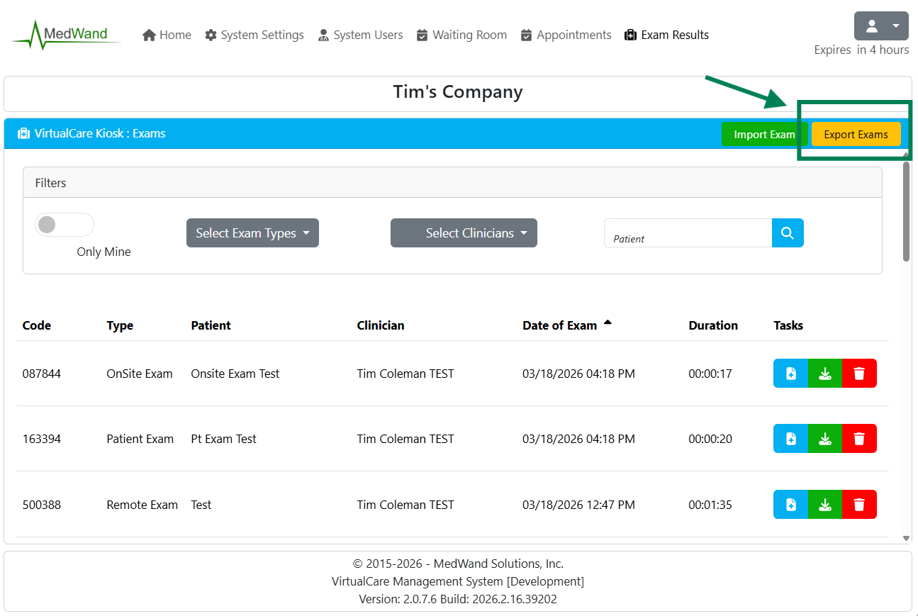This screenshot has width=918, height=616.
Task: Toggle the Only Mine filter switch
Action: (65, 225)
